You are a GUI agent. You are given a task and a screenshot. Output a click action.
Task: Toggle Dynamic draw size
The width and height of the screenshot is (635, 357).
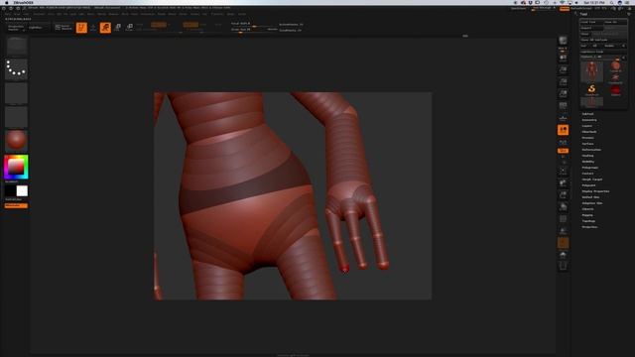click(273, 30)
